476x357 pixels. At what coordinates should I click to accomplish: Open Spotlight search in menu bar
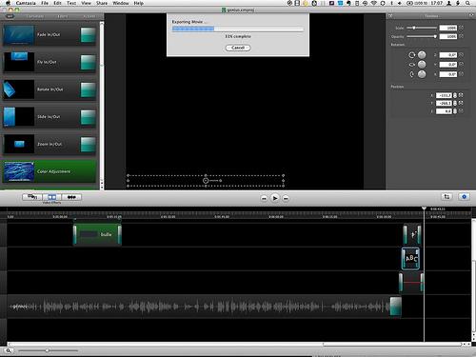[x=467, y=3]
